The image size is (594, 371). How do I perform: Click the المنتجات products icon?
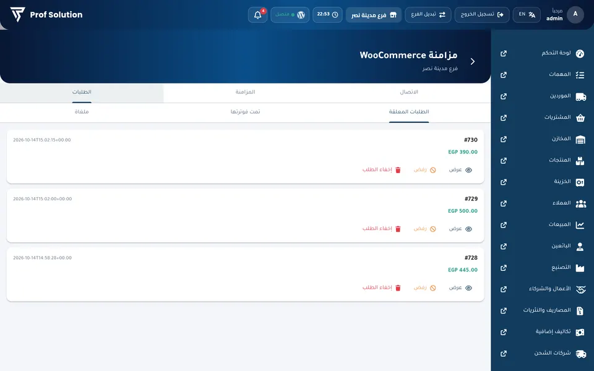580,161
